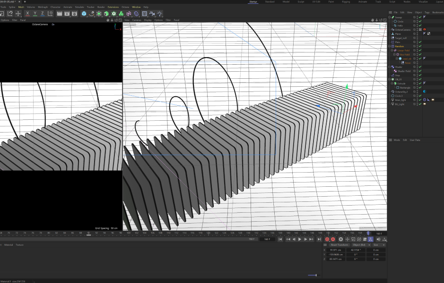Image resolution: width=444 pixels, height=283 pixels.
Task: Click the timeline playhead marker
Action: click(368, 233)
